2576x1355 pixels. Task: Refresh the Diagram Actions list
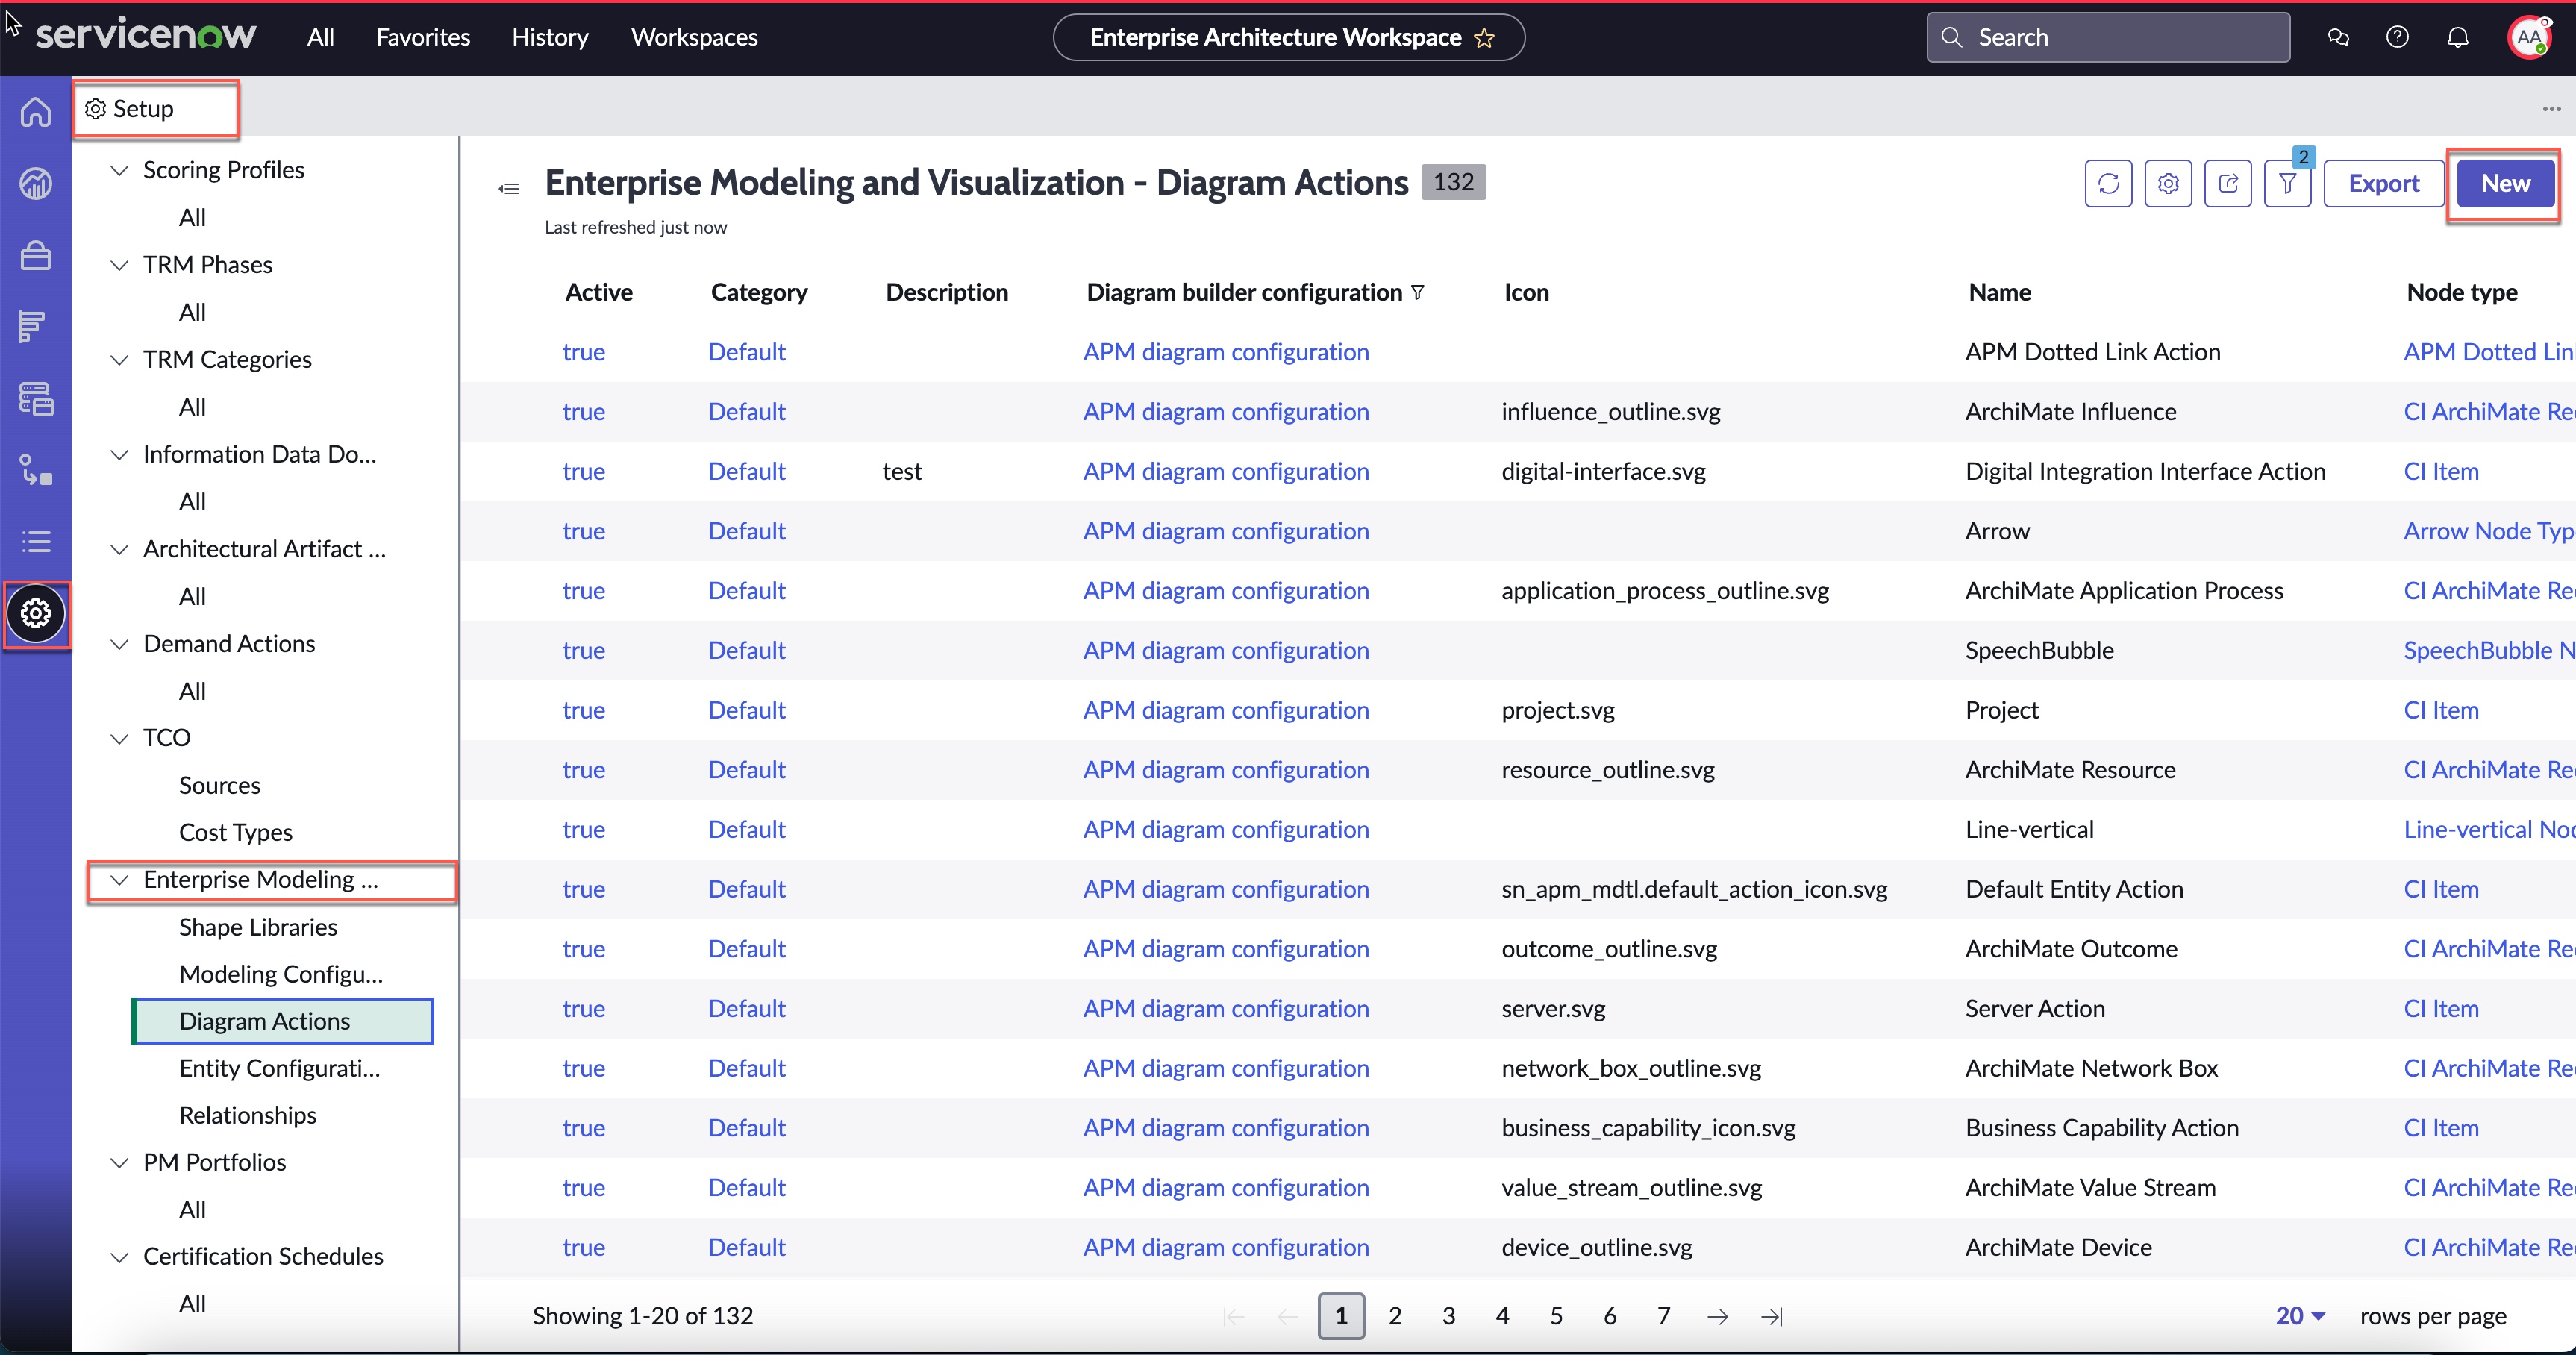tap(2108, 183)
